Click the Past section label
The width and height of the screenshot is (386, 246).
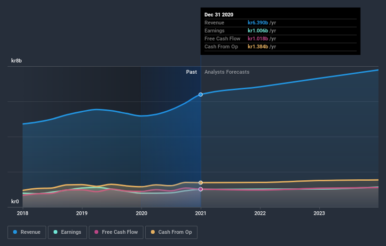point(191,72)
